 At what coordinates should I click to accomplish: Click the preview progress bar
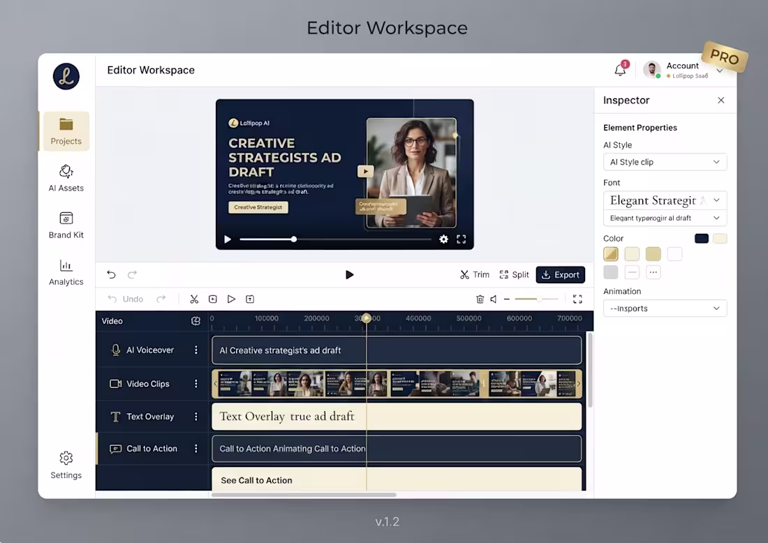[336, 239]
